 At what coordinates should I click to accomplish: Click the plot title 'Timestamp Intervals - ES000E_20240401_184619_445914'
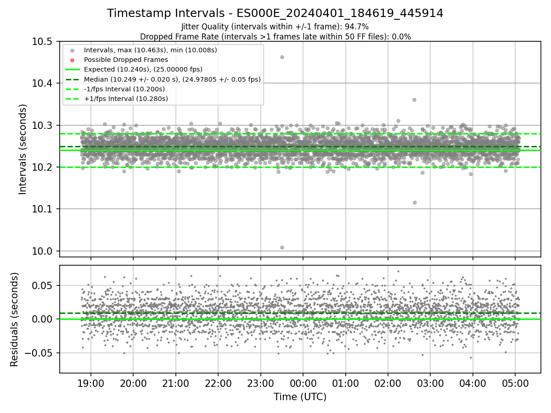click(275, 13)
